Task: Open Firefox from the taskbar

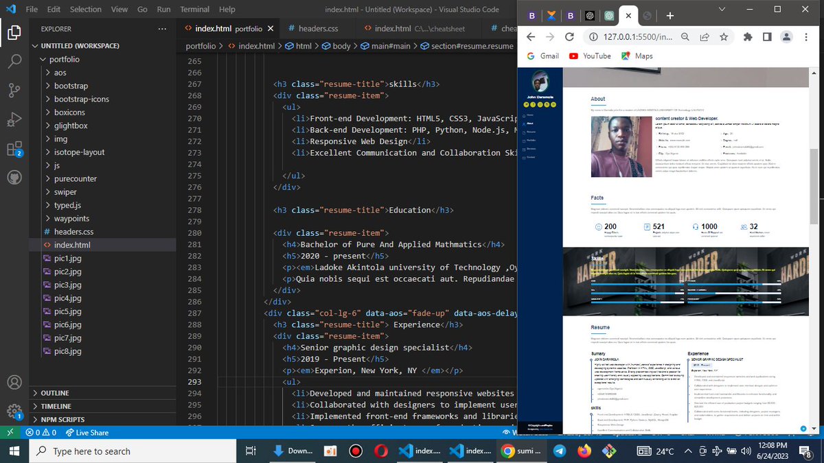Action: pos(584,451)
